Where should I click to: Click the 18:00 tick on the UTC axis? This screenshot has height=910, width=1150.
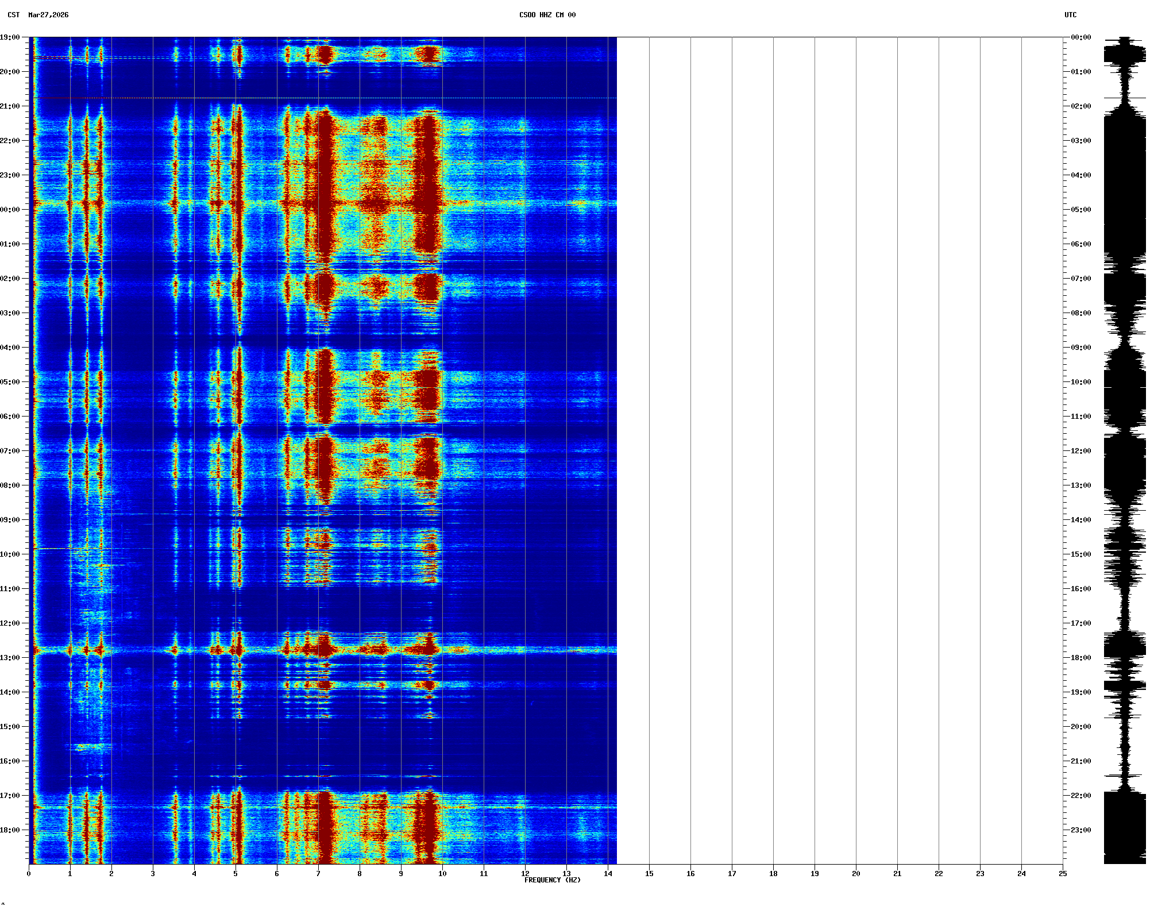click(1080, 658)
